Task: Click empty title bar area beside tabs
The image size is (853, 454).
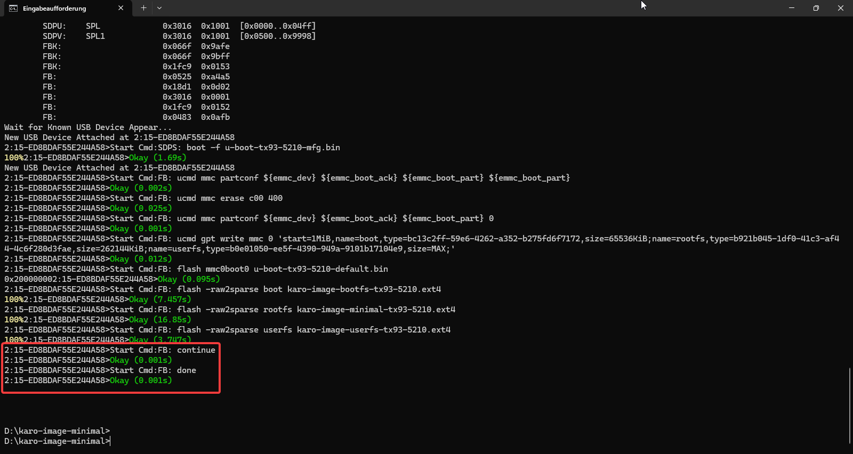Action: pyautogui.click(x=426, y=8)
